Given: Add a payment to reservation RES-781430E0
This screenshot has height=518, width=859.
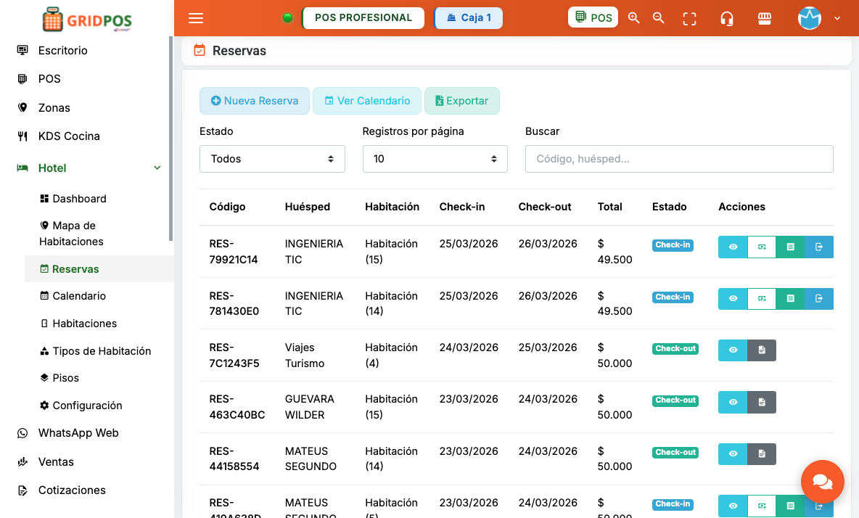Looking at the screenshot, I should 761,298.
